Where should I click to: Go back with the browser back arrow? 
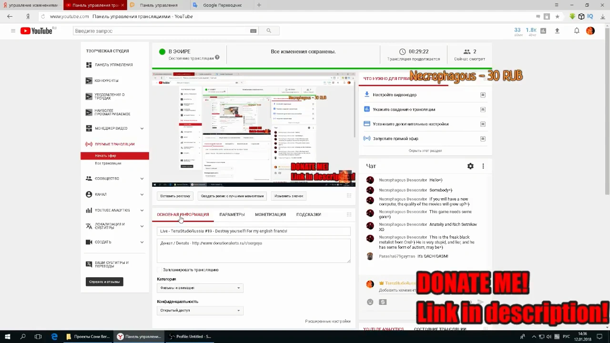pos(10,17)
